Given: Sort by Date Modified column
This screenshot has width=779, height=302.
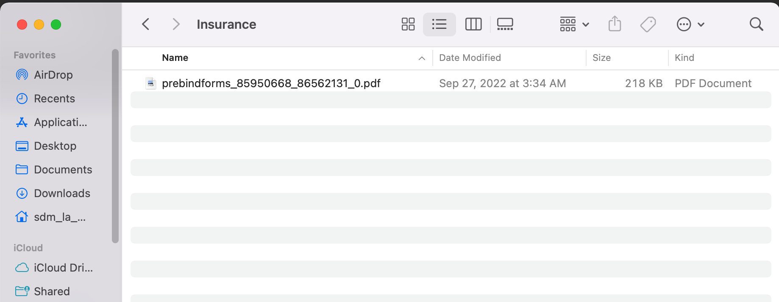Looking at the screenshot, I should click(470, 58).
